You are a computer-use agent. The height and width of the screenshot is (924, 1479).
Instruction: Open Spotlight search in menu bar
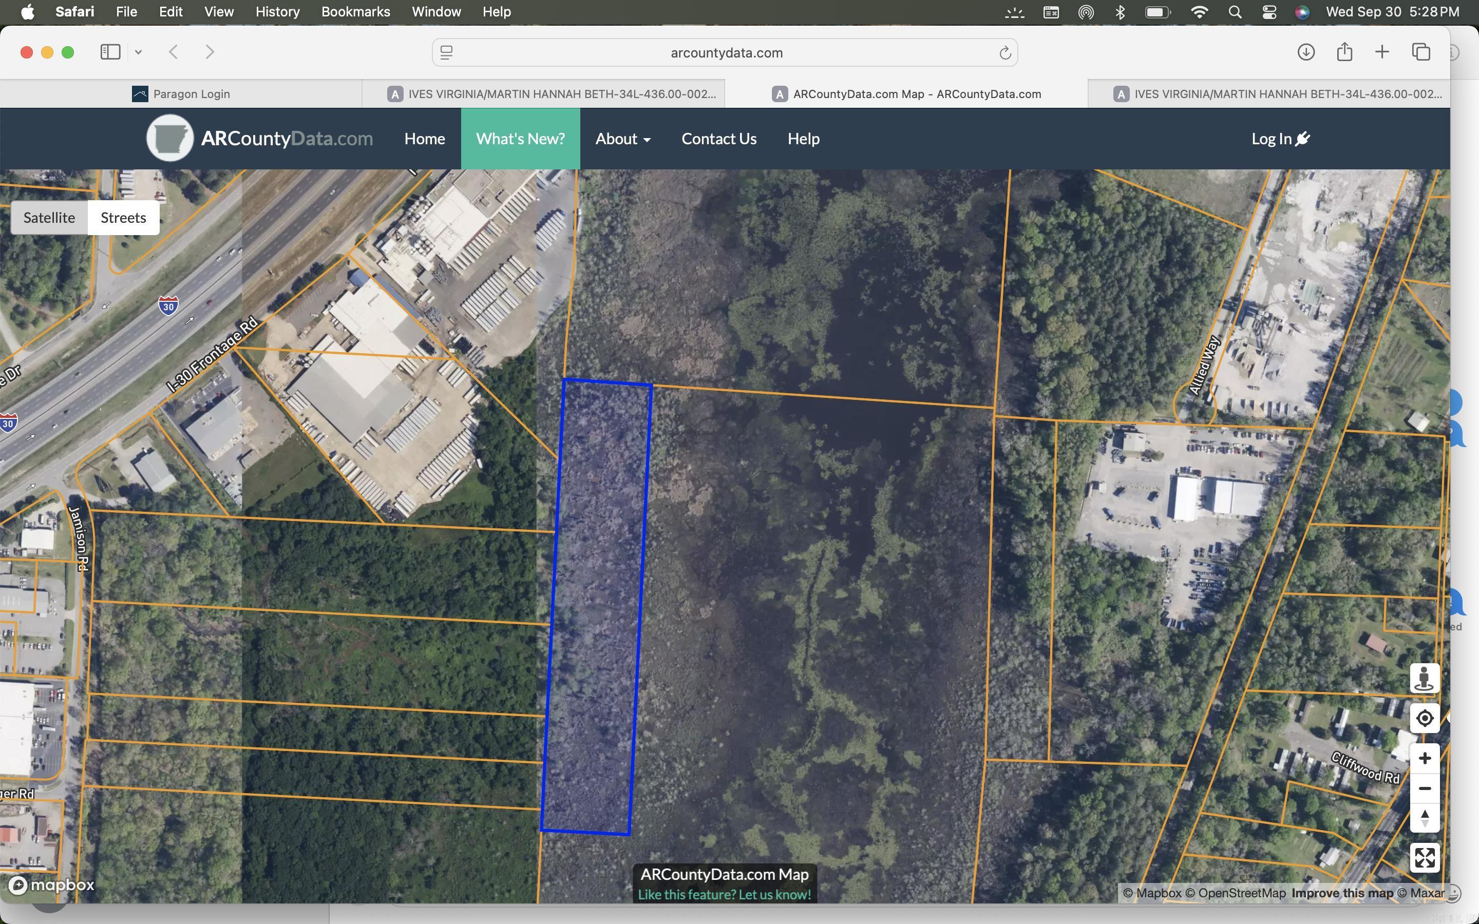pyautogui.click(x=1235, y=12)
